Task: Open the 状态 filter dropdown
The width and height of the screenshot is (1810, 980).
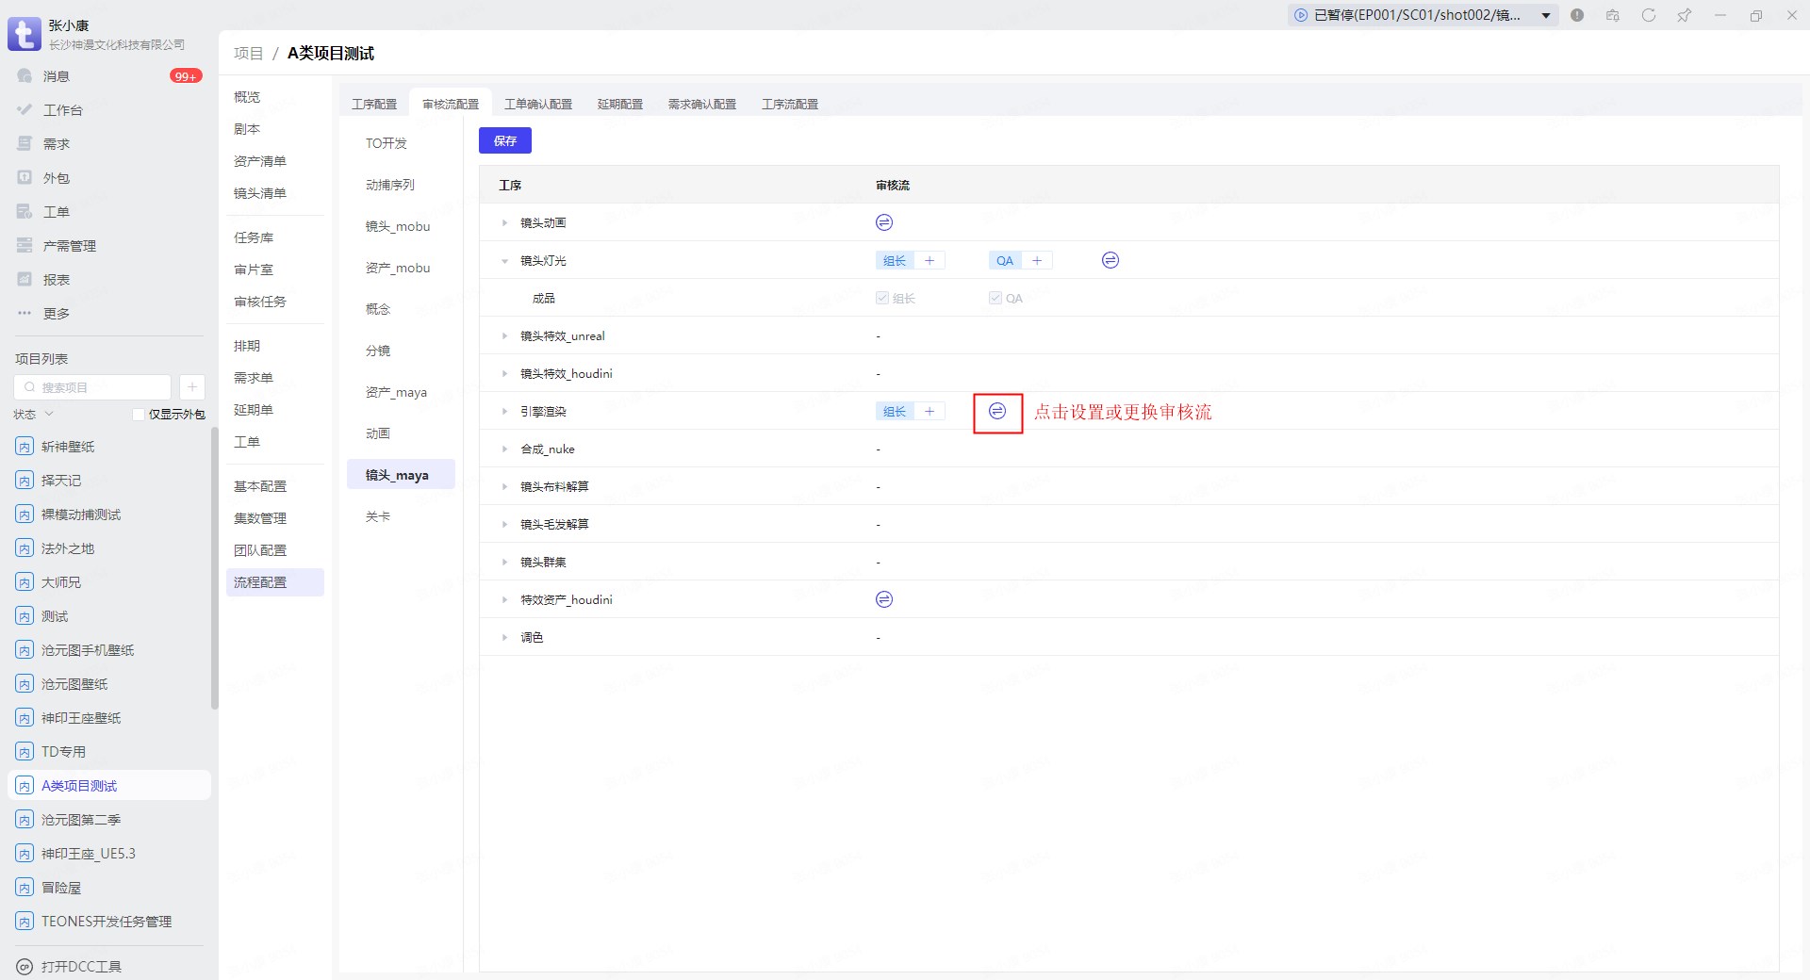Action: (34, 415)
